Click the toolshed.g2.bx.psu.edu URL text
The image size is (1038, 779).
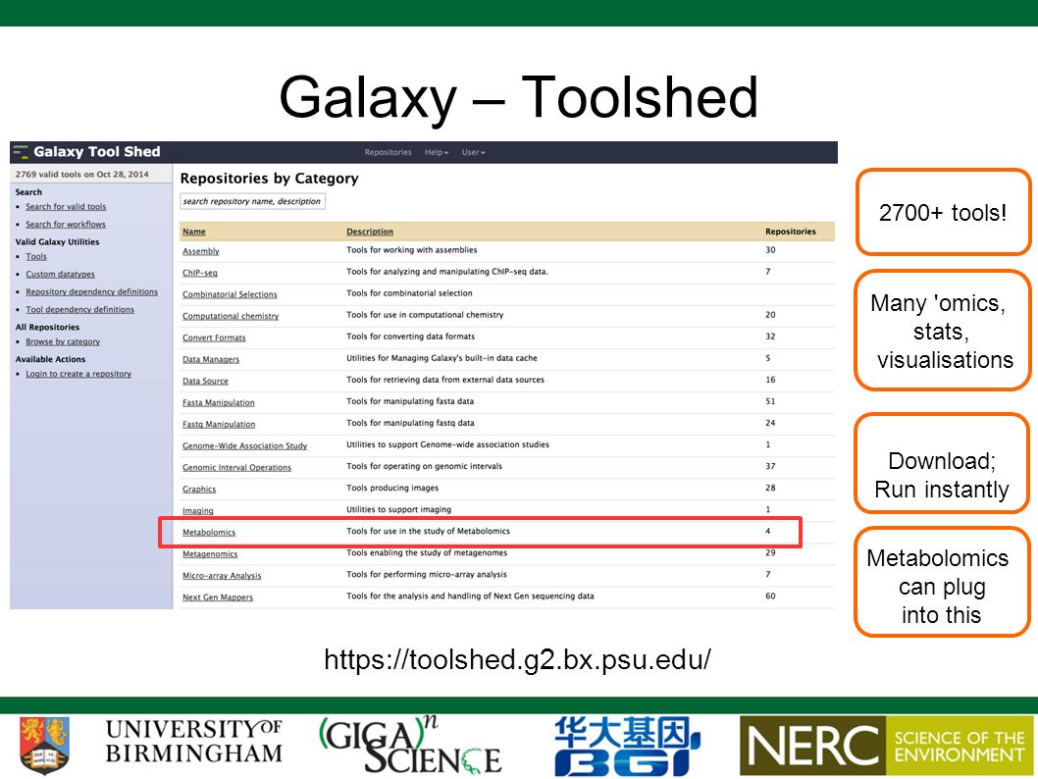click(518, 659)
